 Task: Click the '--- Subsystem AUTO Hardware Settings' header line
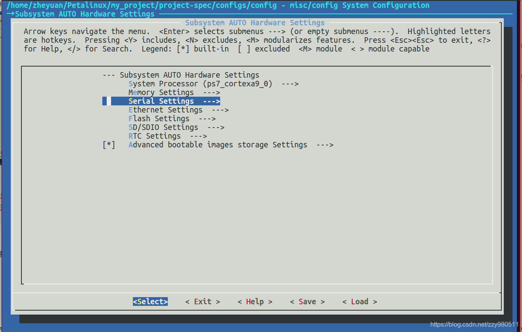coord(181,75)
